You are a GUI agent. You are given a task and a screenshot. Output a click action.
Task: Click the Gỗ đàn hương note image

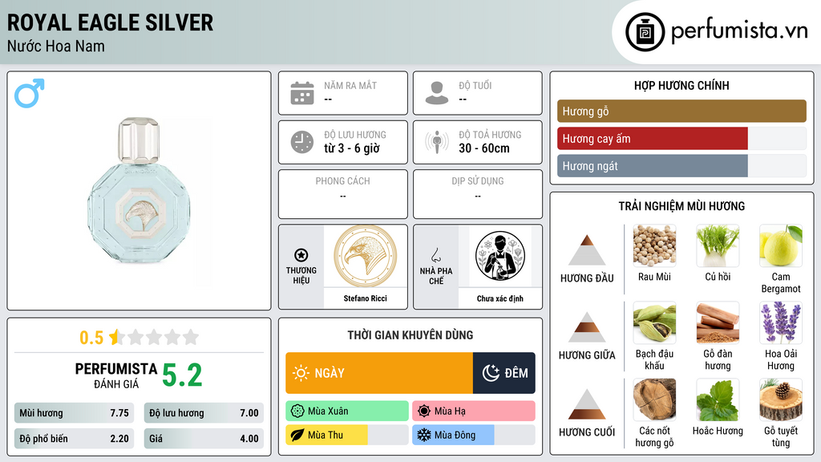pyautogui.click(x=718, y=322)
